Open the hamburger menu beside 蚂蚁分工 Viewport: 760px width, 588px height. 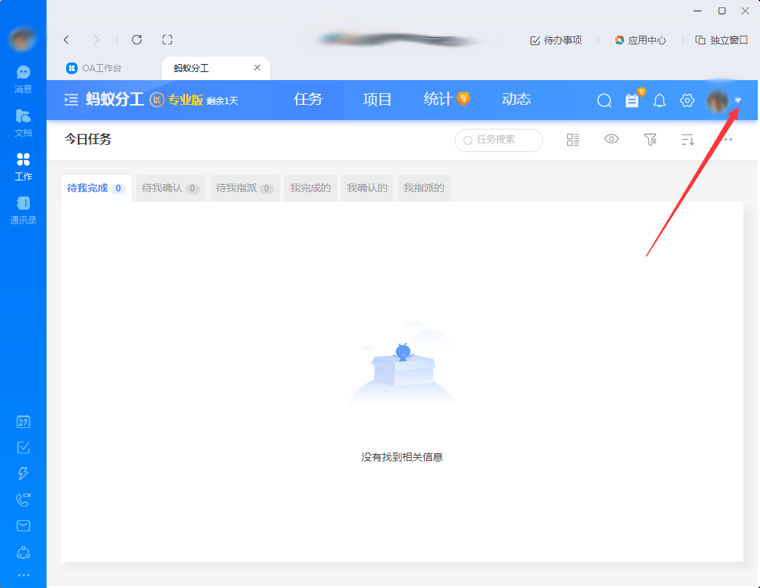(x=71, y=100)
